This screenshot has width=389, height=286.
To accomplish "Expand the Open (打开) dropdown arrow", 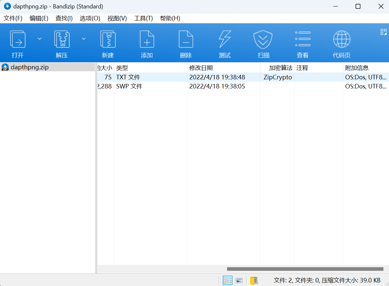I will coord(40,39).
